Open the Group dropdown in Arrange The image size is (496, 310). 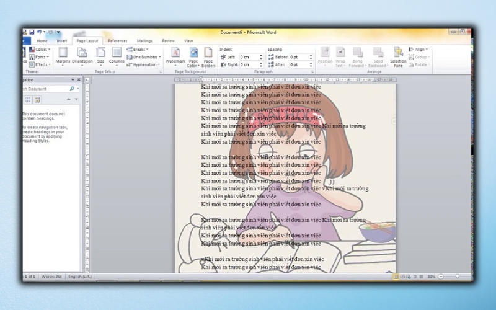(419, 57)
